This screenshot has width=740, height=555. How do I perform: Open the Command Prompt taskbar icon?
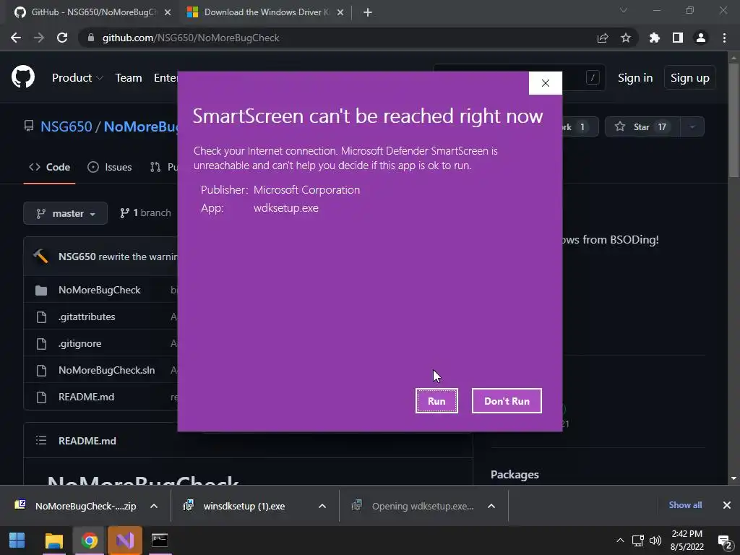pyautogui.click(x=160, y=541)
